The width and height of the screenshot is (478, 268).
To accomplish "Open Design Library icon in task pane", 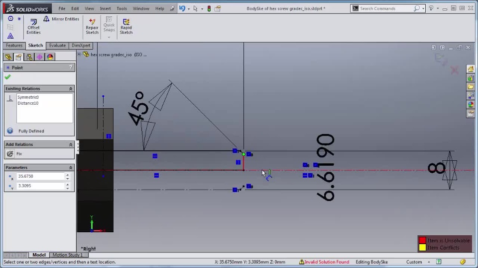I will coord(471,78).
